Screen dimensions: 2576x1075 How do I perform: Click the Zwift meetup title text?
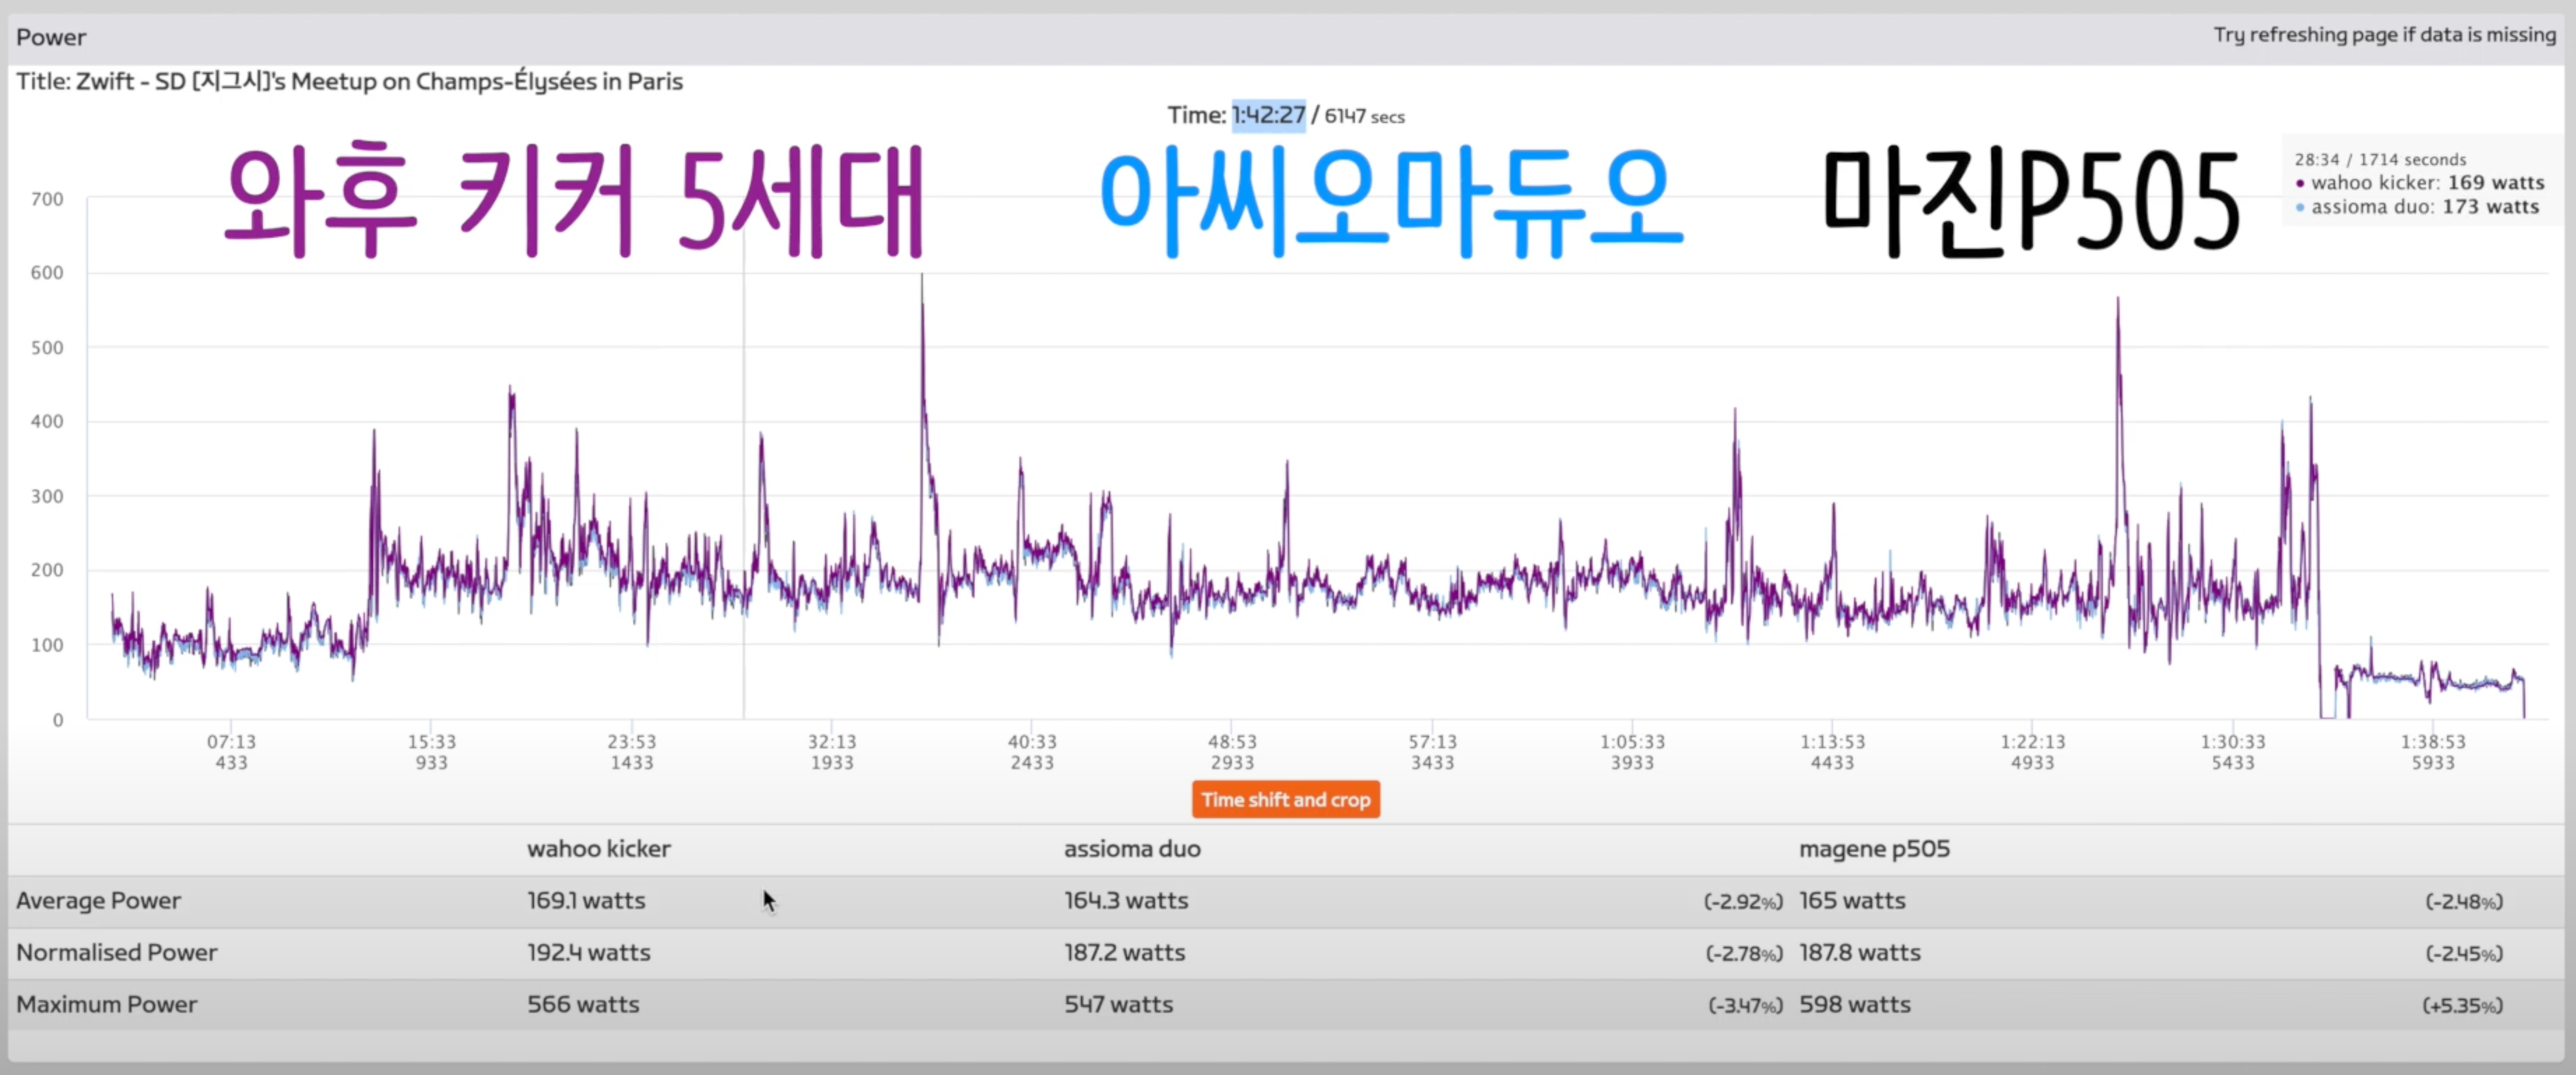(x=349, y=81)
